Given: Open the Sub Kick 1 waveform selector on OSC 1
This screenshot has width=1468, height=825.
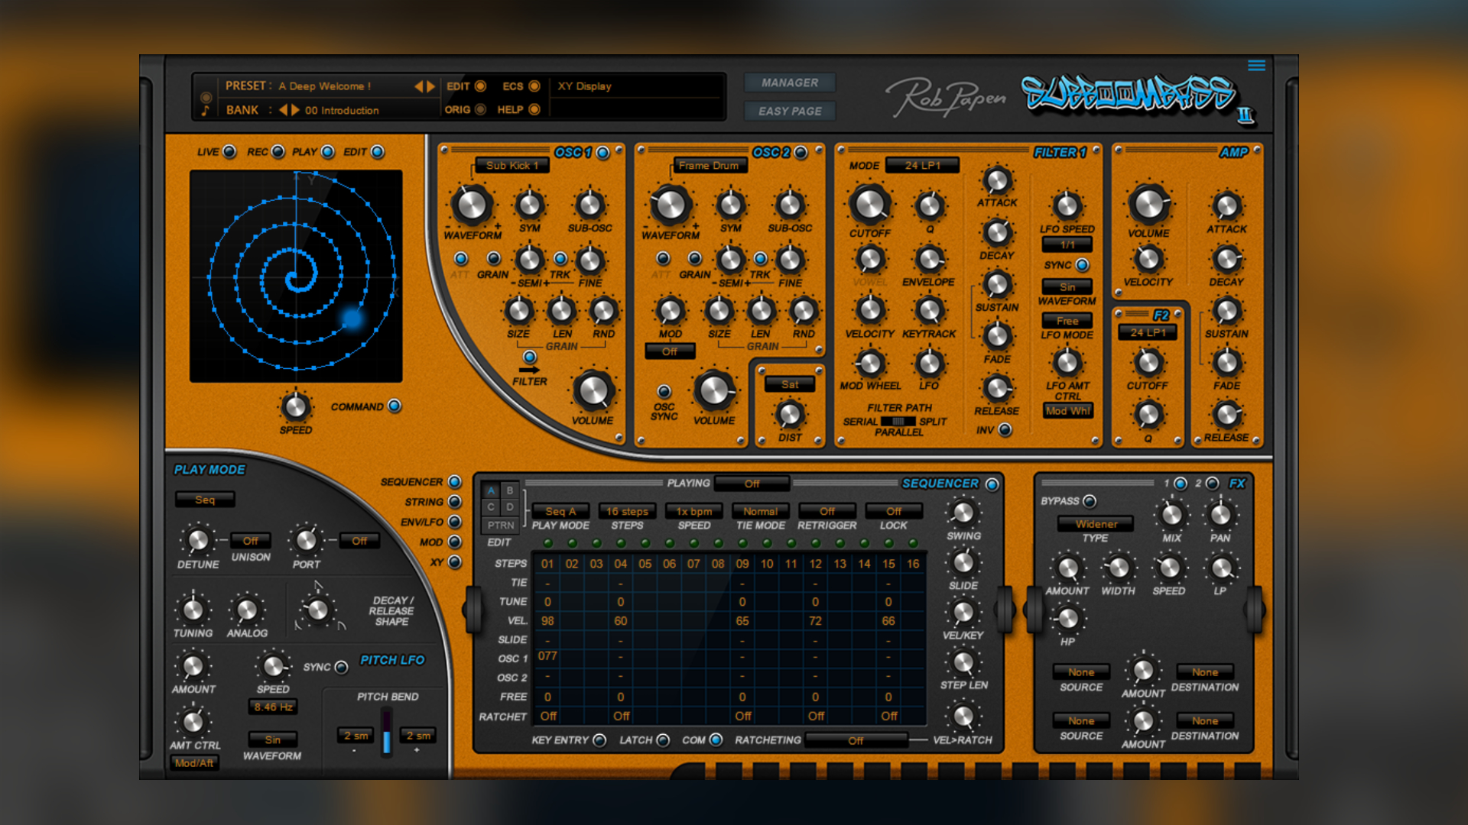Looking at the screenshot, I should pyautogui.click(x=512, y=165).
